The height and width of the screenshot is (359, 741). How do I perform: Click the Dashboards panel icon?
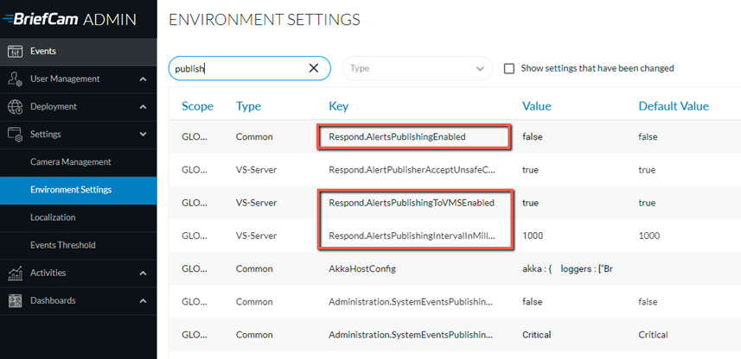pyautogui.click(x=15, y=301)
